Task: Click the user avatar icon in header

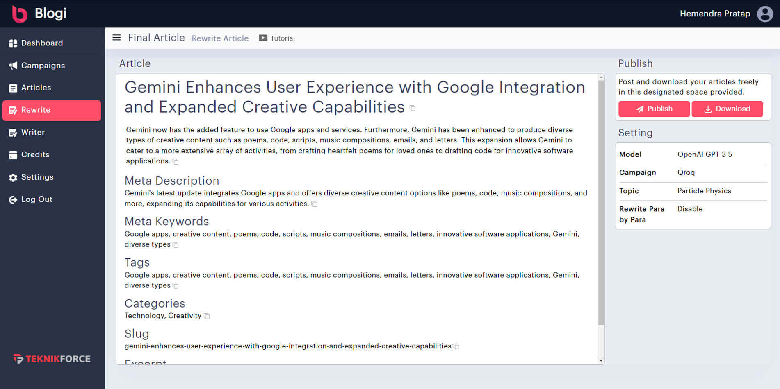Action: pos(764,14)
